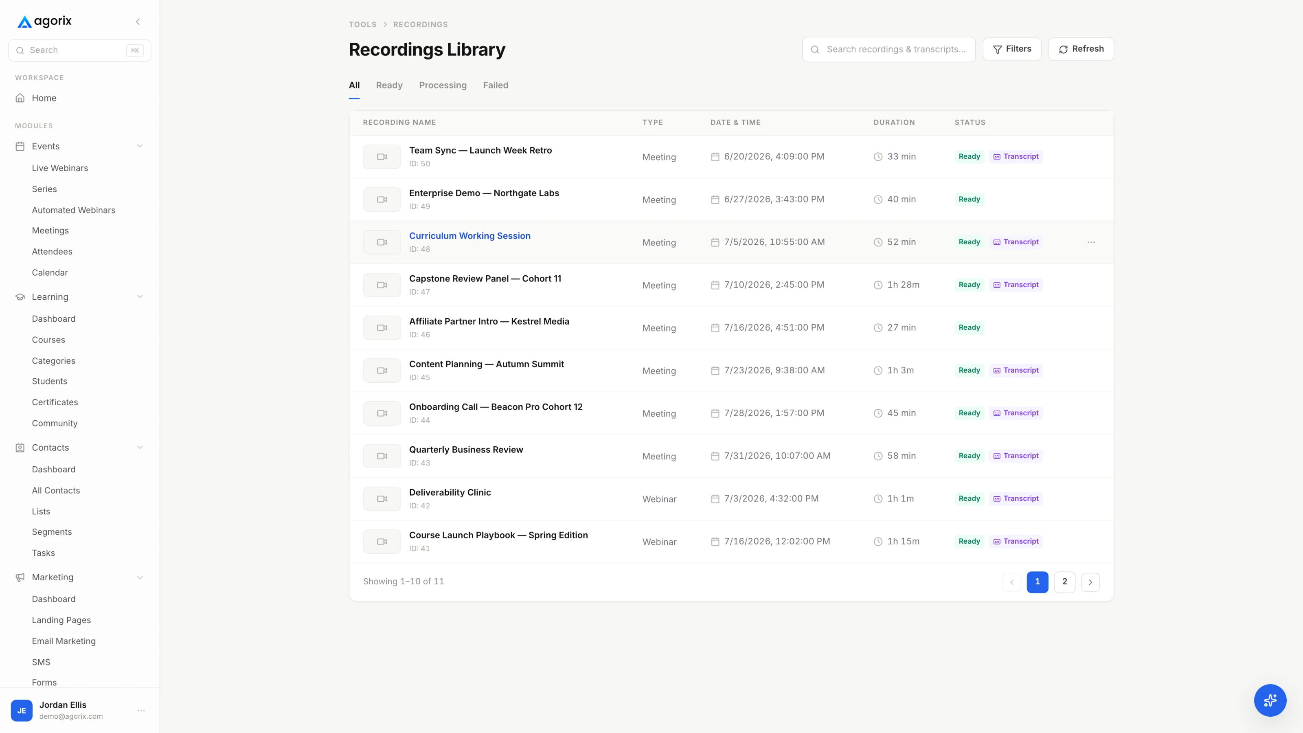Click the video icon for Quarterly Business Review
Screen dimensions: 1303x733
(382, 456)
